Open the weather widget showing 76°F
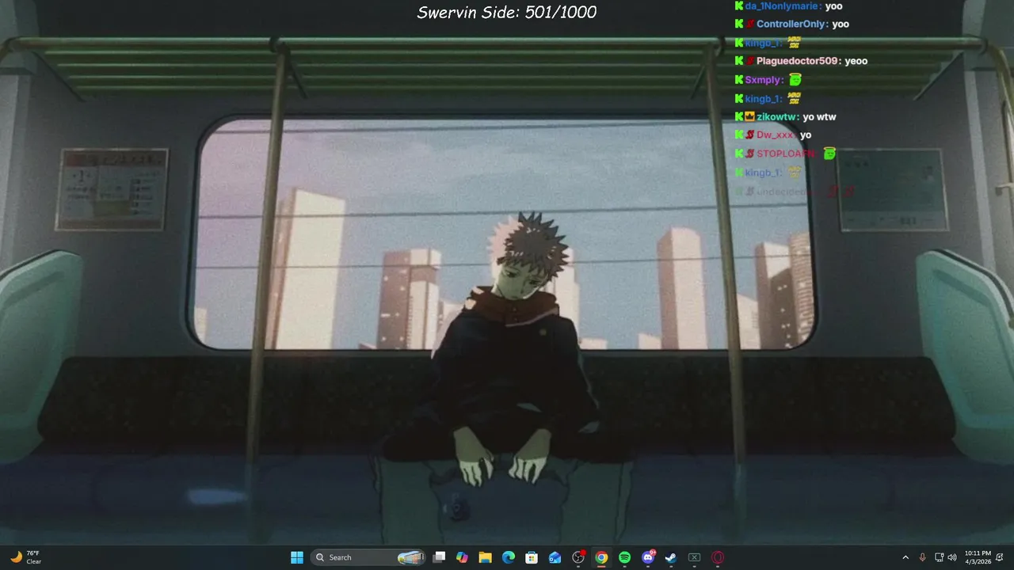This screenshot has width=1014, height=570. pos(25,557)
